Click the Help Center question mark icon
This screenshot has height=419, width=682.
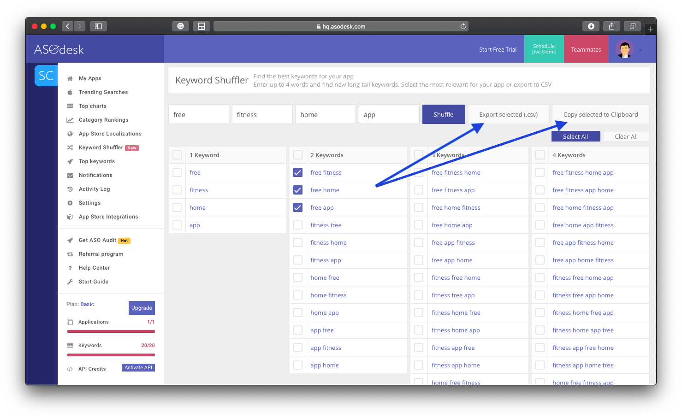[x=70, y=268]
